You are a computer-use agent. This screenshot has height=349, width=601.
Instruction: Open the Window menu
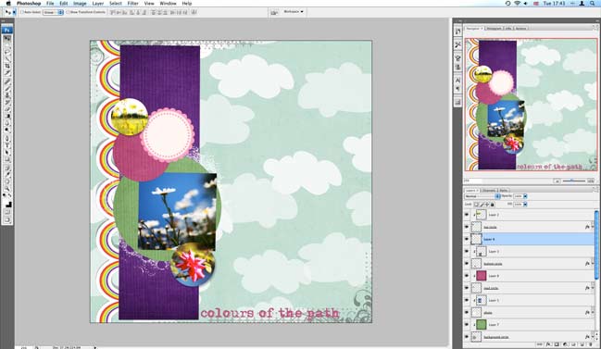point(168,4)
